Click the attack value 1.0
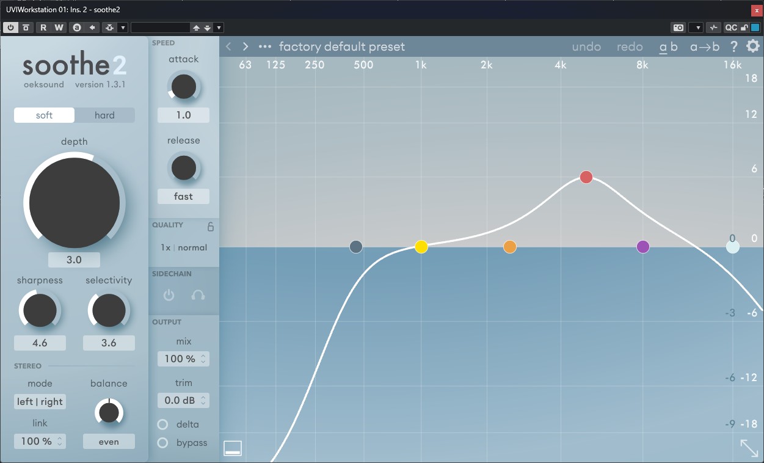This screenshot has height=463, width=764. [x=183, y=115]
